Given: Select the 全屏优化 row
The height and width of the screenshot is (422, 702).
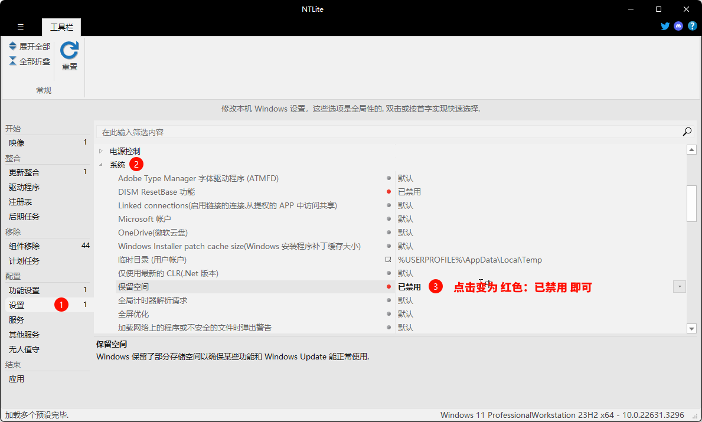Looking at the screenshot, I should [133, 314].
